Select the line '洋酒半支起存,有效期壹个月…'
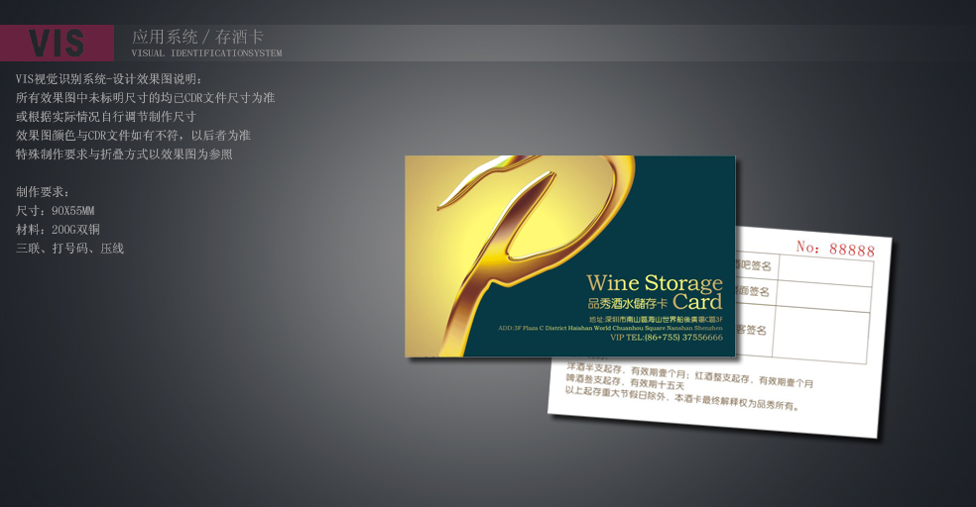The width and height of the screenshot is (976, 507). click(689, 375)
